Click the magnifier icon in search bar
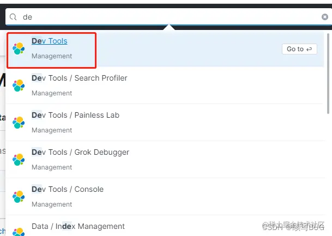 (13, 17)
